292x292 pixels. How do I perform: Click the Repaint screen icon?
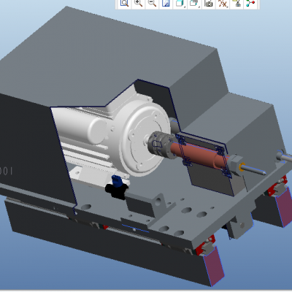166,3
